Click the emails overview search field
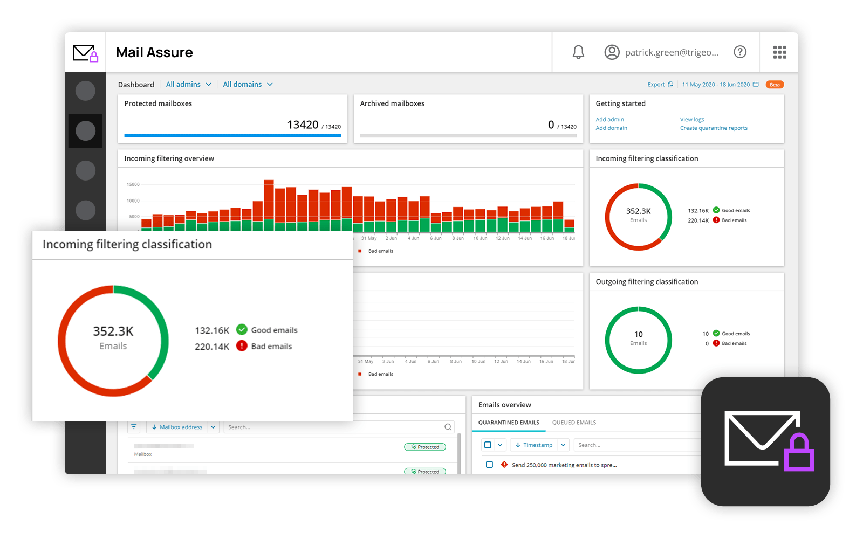 [636, 445]
